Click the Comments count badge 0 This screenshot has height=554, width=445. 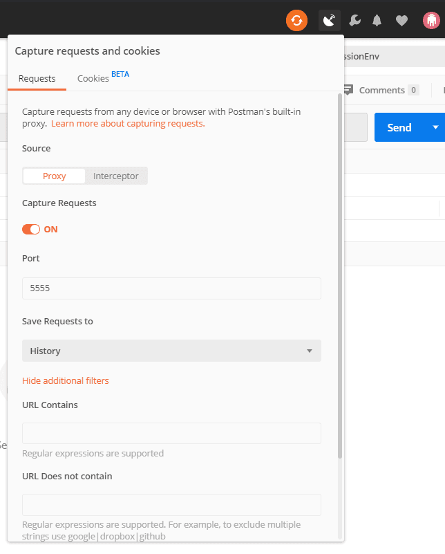[x=414, y=90]
